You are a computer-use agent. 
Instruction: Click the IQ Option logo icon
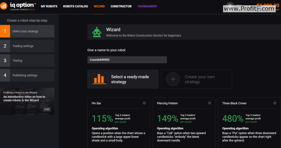pos(4,6)
